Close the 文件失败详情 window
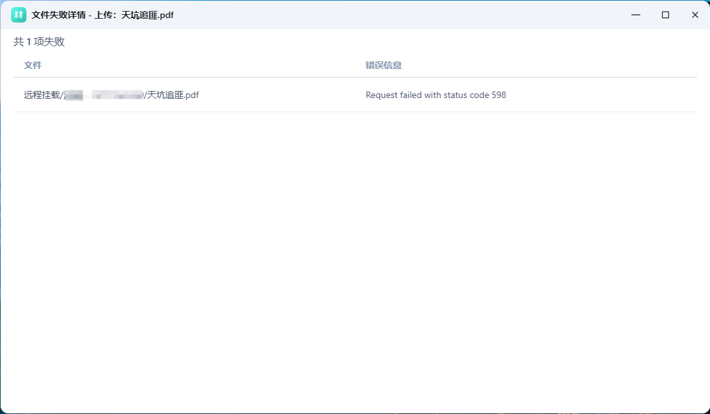Viewport: 710px width, 414px height. click(x=695, y=14)
